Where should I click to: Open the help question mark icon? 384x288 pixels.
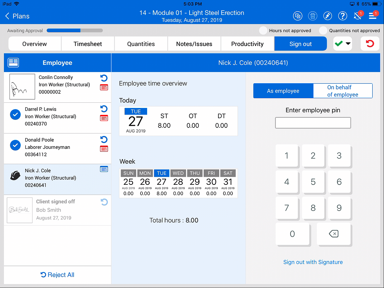click(x=343, y=16)
